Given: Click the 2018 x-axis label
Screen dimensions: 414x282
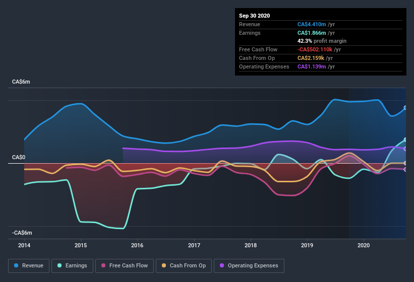Looking at the screenshot, I should click(x=251, y=245).
